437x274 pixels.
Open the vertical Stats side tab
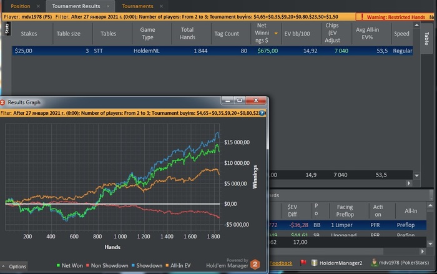click(7, 29)
